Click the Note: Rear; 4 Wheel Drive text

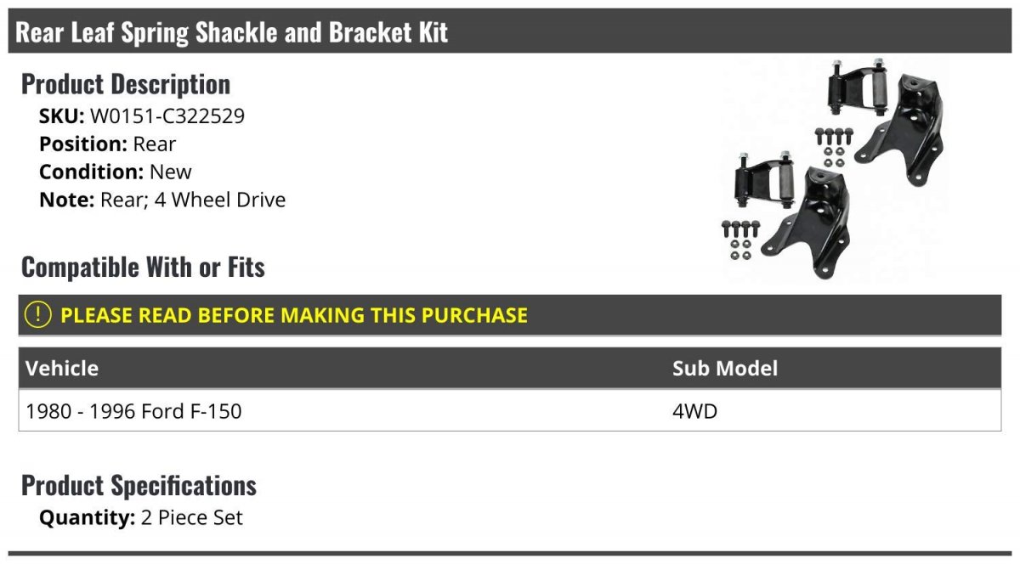pyautogui.click(x=162, y=200)
